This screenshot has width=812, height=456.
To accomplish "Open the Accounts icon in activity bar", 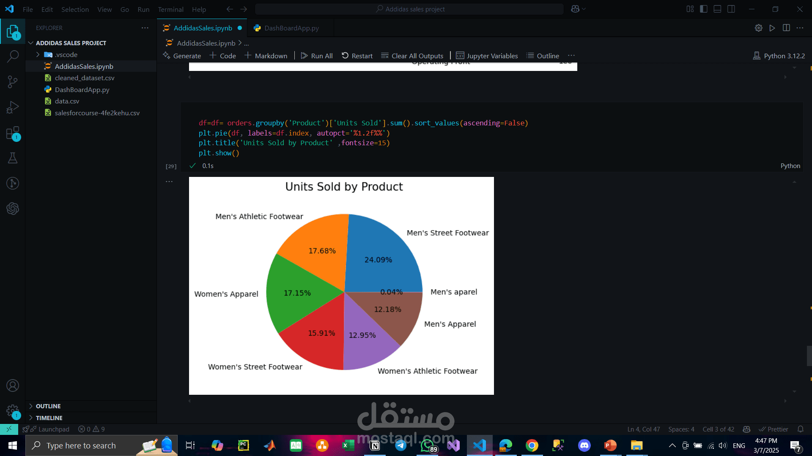I will click(x=13, y=385).
